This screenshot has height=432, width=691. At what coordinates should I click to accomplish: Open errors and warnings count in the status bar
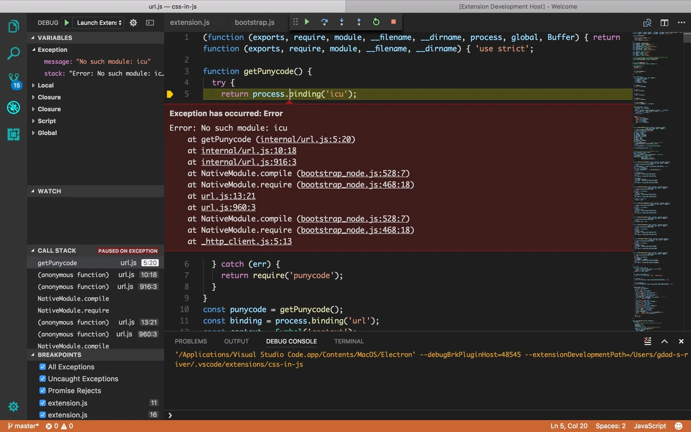59,426
